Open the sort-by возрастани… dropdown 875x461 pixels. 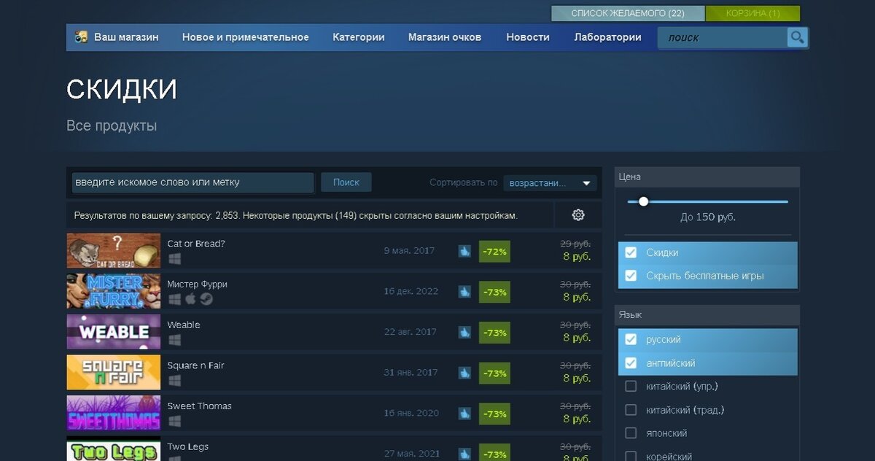coord(550,183)
